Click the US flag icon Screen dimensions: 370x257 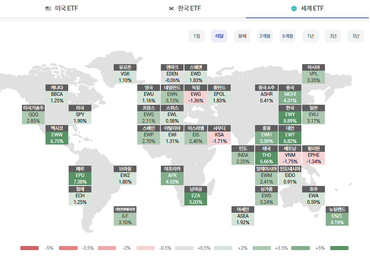tap(48, 9)
